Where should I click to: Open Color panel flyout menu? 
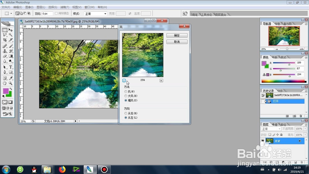306,58
